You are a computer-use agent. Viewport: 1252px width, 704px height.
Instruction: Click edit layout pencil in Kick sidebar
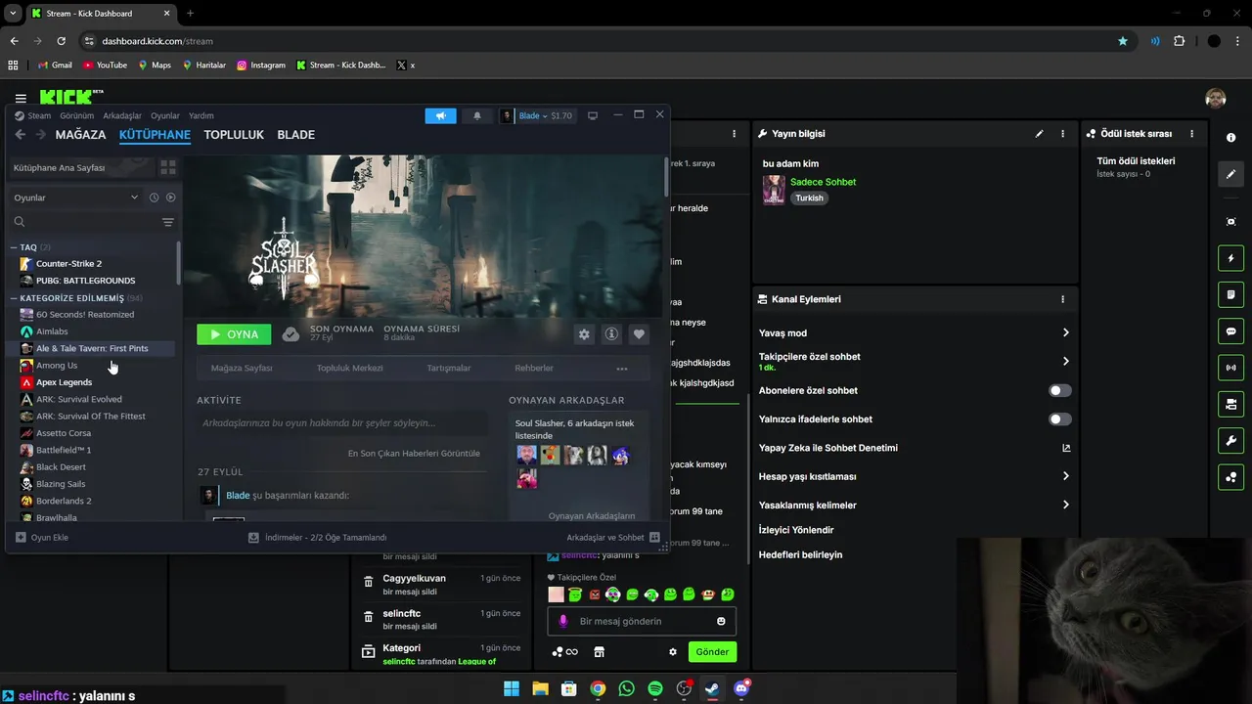1231,174
